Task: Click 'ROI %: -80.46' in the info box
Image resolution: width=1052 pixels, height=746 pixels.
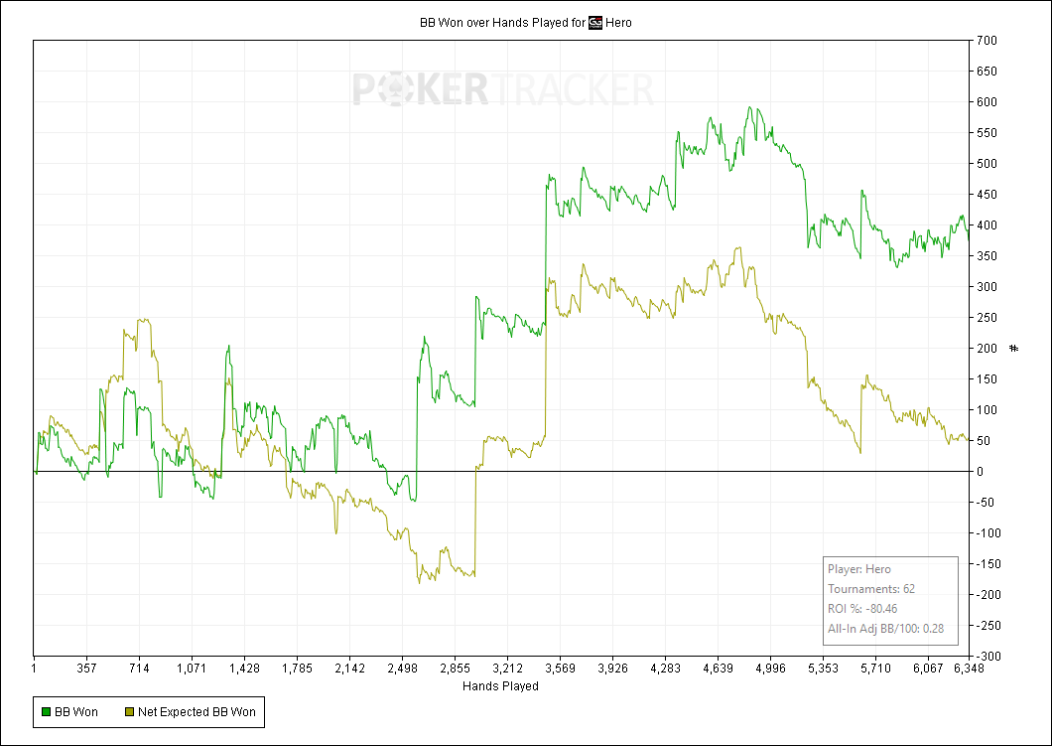Action: click(x=862, y=609)
